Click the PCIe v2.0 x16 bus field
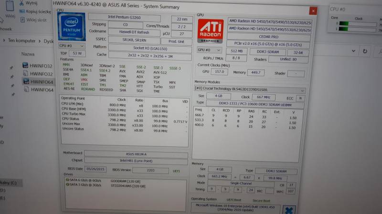The width and height of the screenshot is (382, 214). click(x=268, y=44)
